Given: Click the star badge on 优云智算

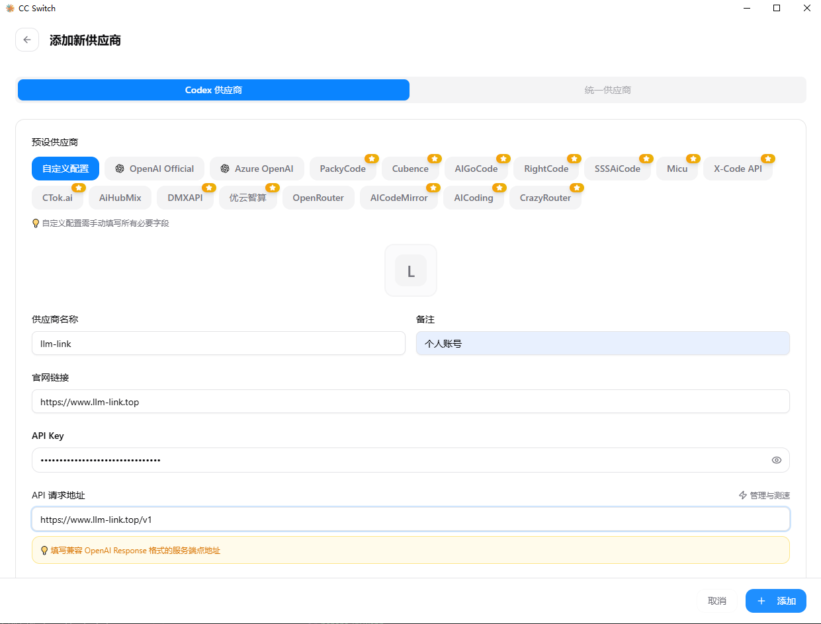Looking at the screenshot, I should coord(273,188).
